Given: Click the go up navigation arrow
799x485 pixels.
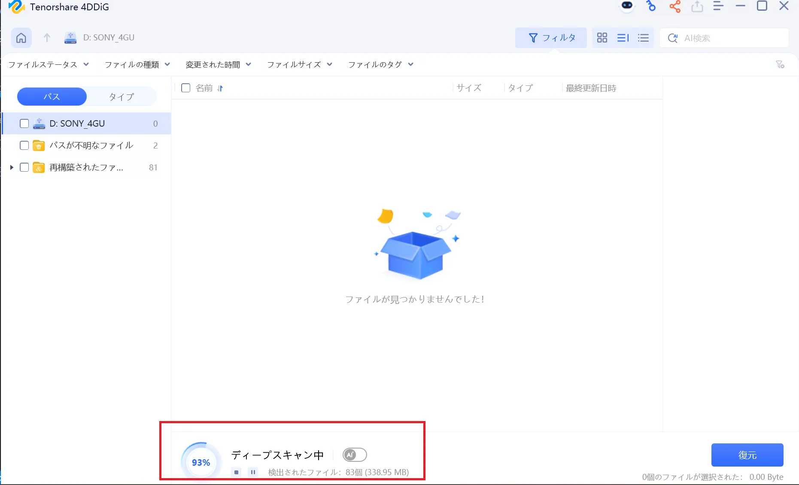Looking at the screenshot, I should point(47,38).
